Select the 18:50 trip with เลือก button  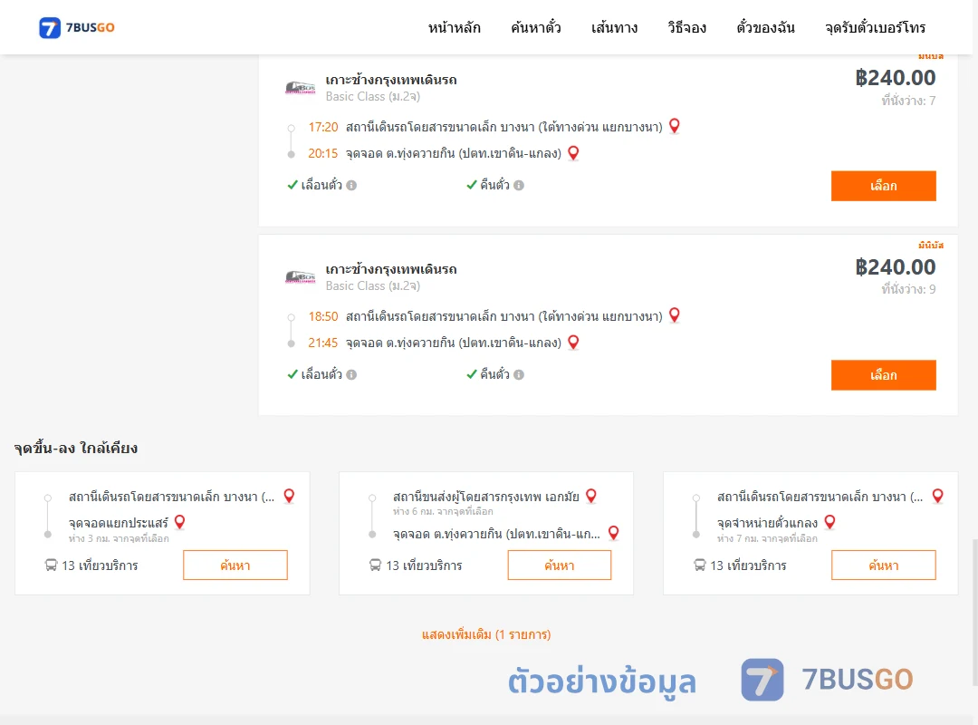click(x=883, y=374)
